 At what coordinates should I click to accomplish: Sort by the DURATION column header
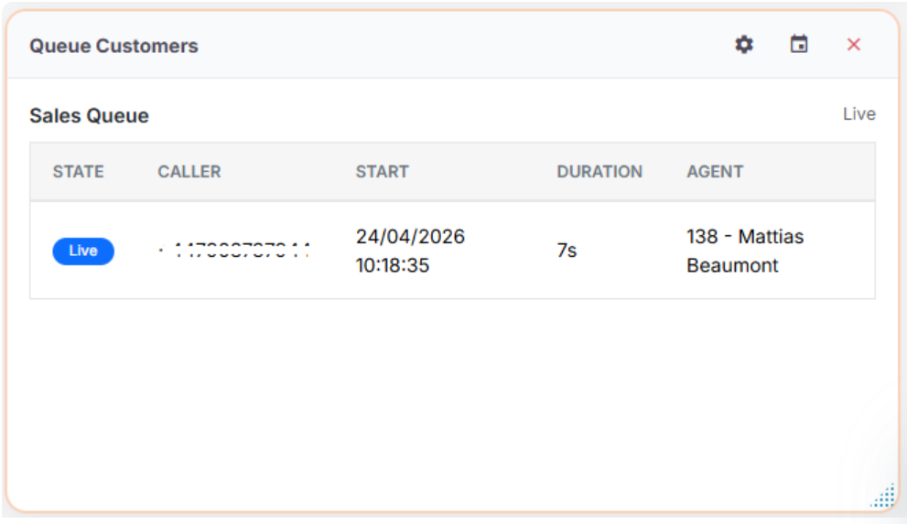(599, 172)
